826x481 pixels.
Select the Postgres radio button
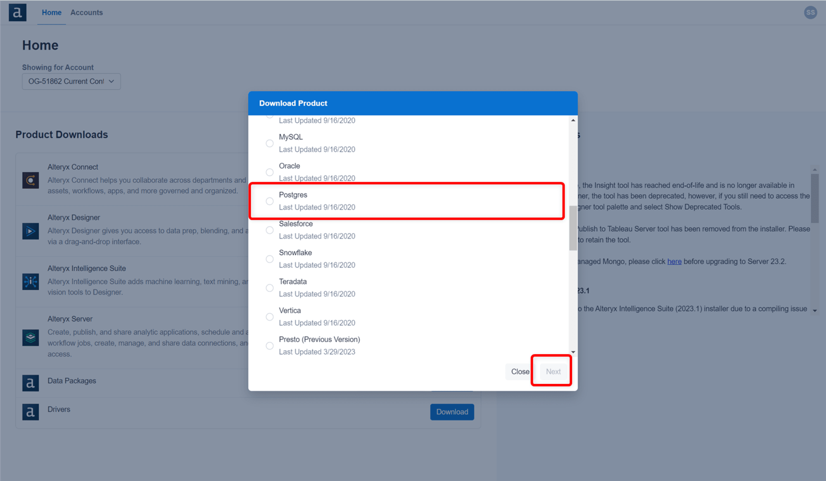click(x=270, y=201)
